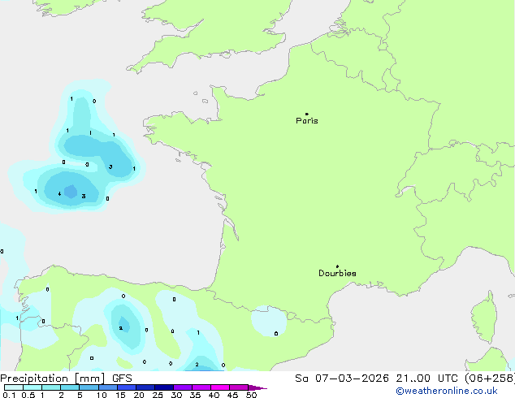
Task: Click the '50' legend value
Action: [251, 395]
